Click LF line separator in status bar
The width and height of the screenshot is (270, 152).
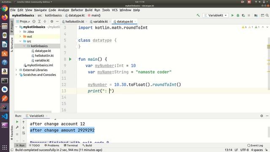click(236, 150)
